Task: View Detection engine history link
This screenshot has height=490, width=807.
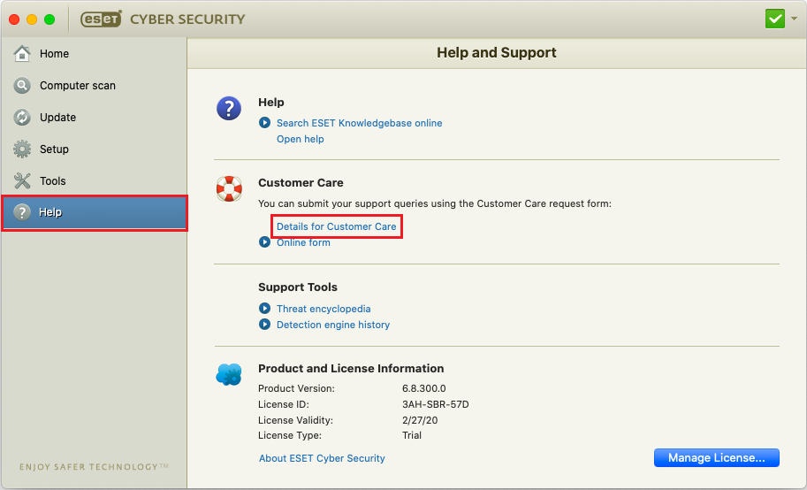Action: coord(333,324)
